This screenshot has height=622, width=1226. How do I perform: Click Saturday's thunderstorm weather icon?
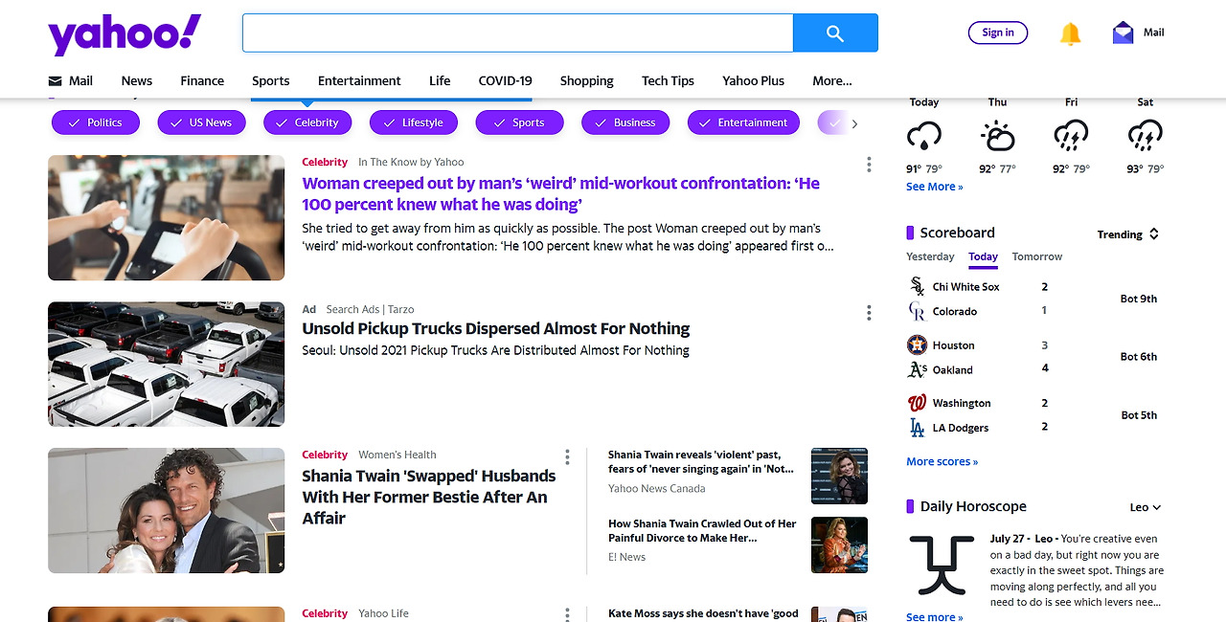click(1145, 136)
